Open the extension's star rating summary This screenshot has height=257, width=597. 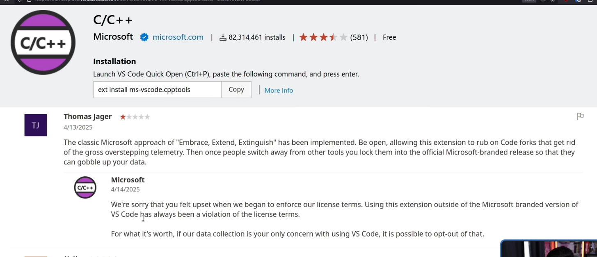[x=323, y=37]
